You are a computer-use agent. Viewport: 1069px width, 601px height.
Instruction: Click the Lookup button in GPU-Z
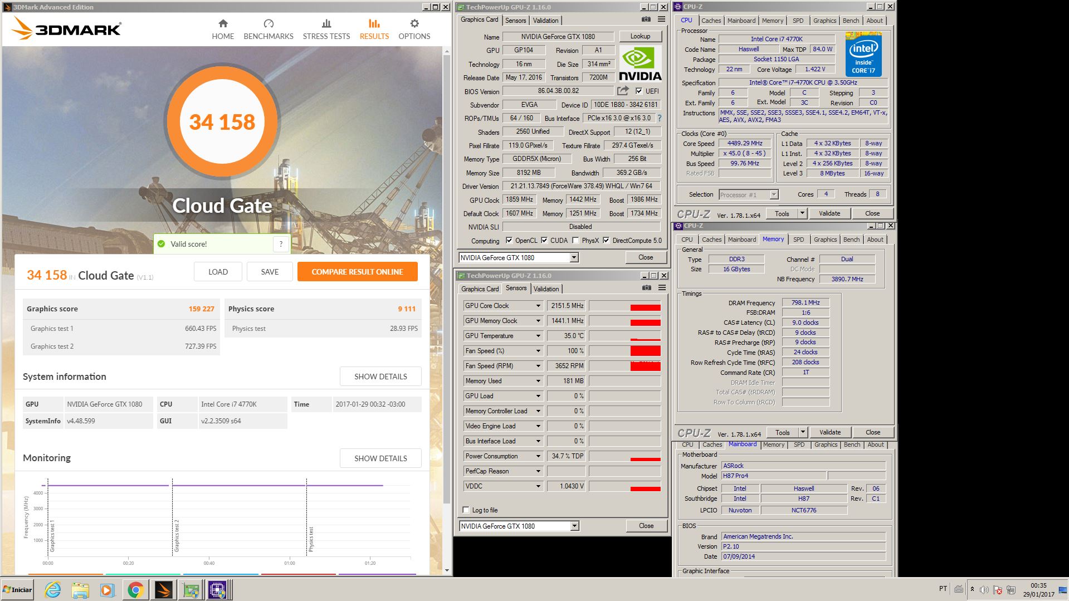[640, 36]
